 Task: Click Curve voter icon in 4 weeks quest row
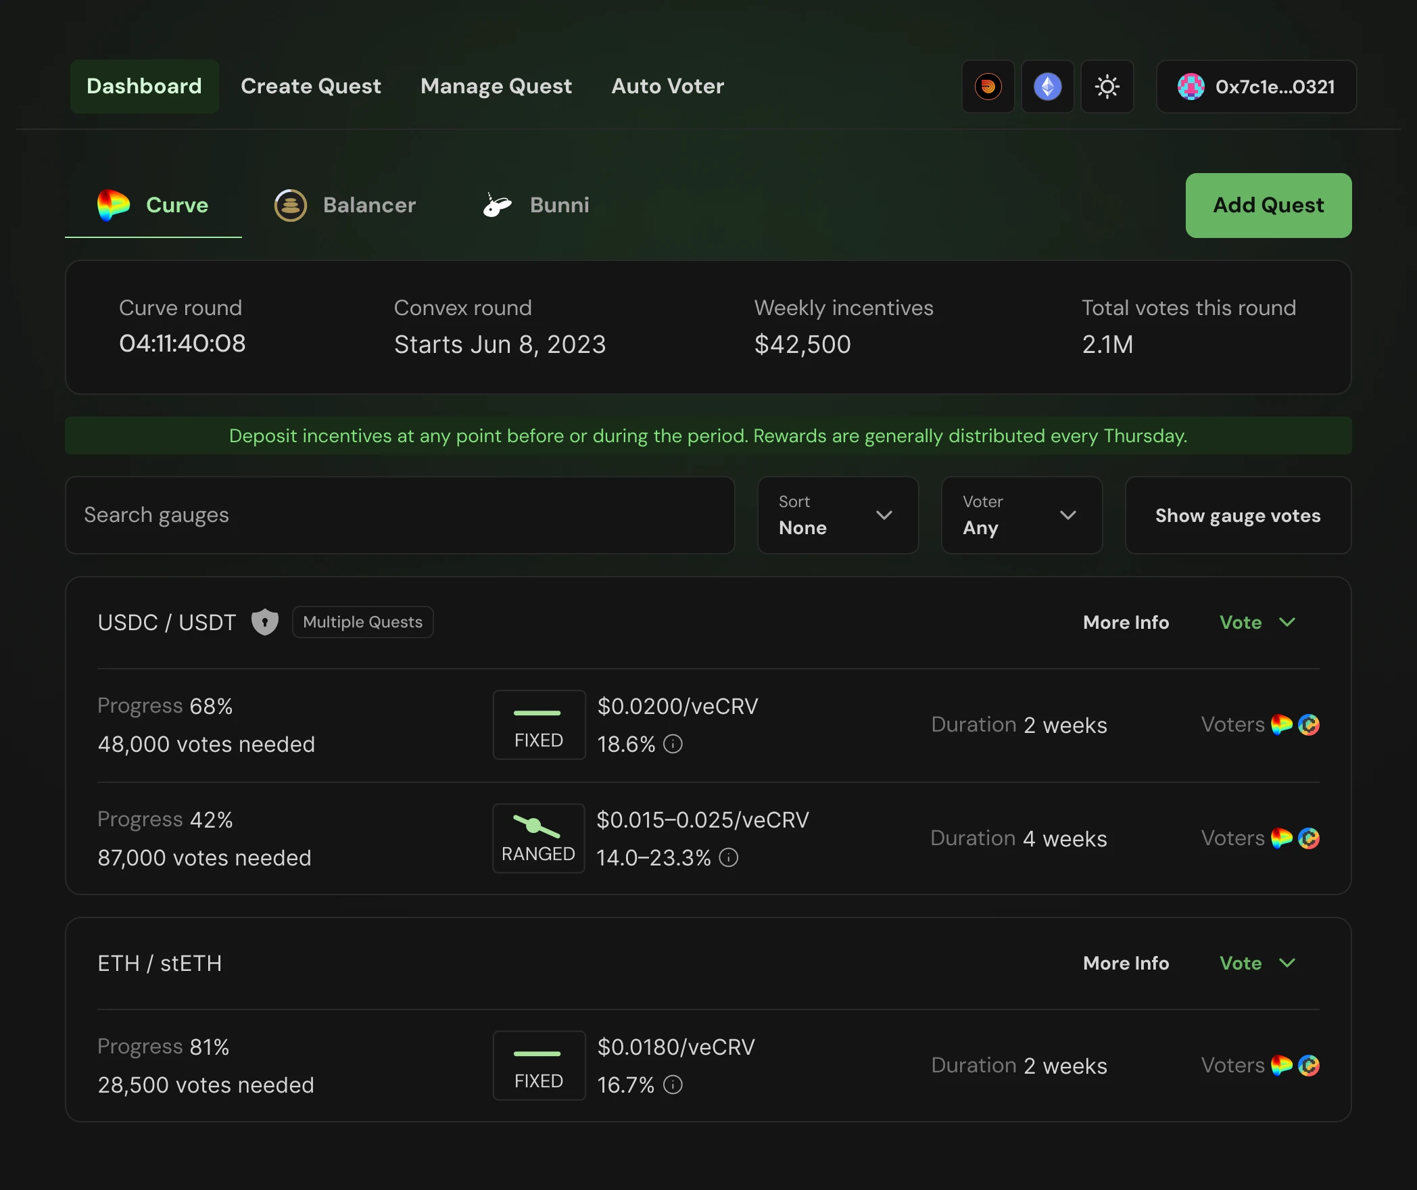[1282, 838]
